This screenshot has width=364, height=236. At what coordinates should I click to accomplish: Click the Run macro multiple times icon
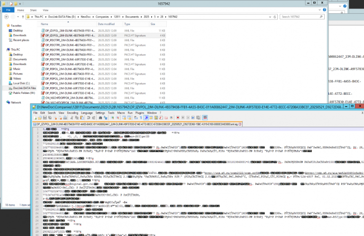click(x=193, y=118)
